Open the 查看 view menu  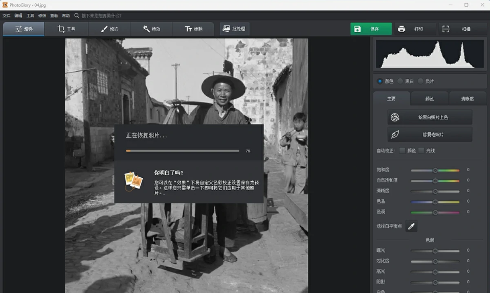54,16
